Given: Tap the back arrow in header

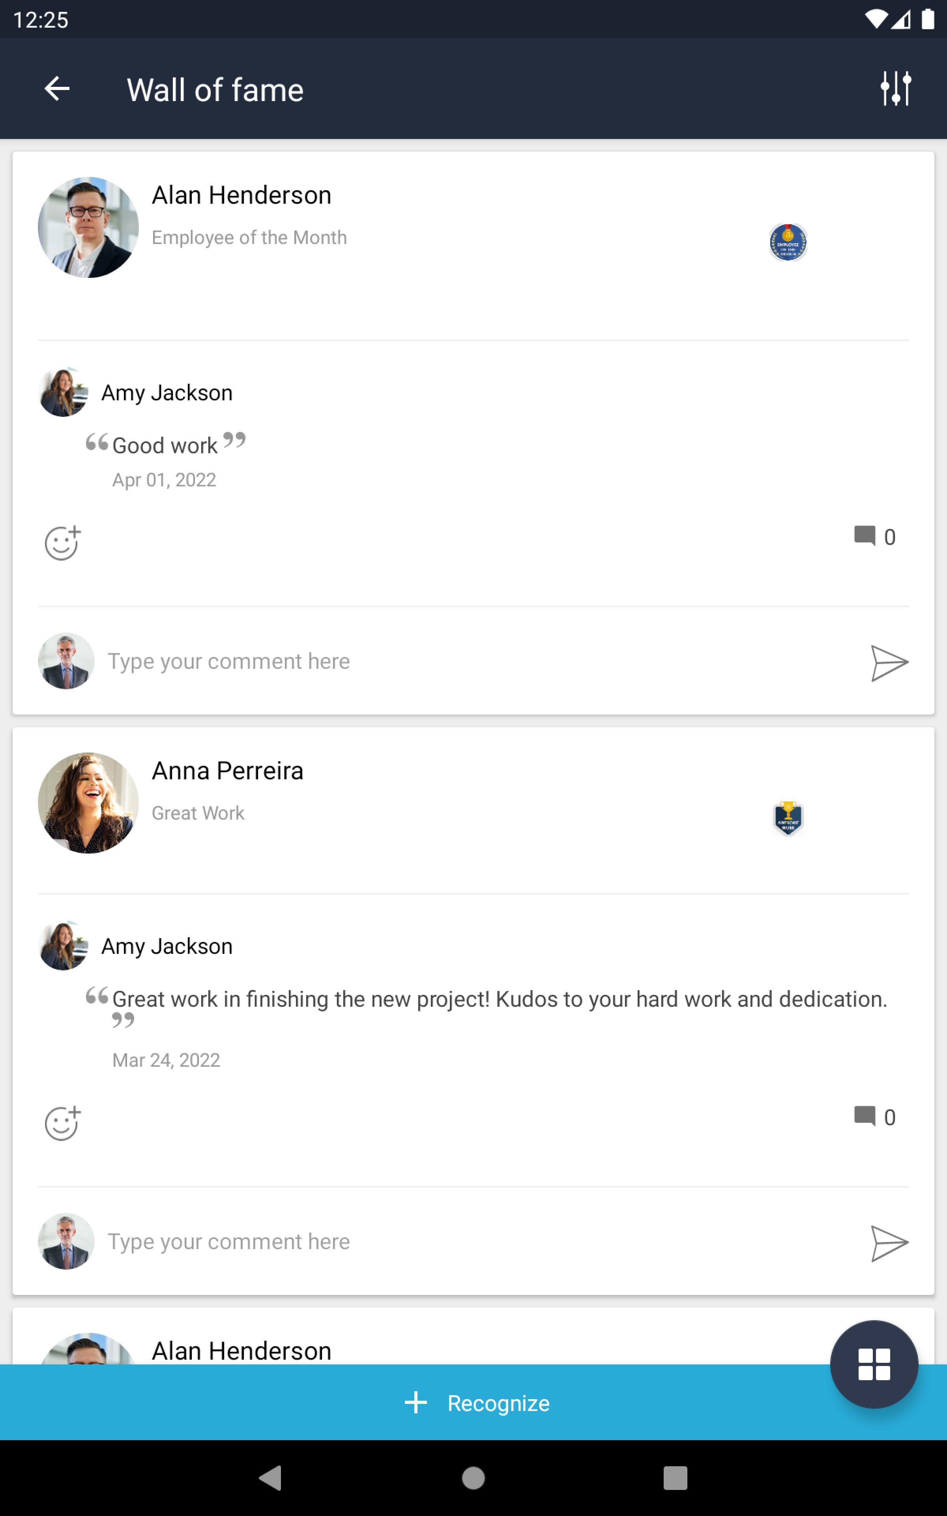Looking at the screenshot, I should click(57, 89).
